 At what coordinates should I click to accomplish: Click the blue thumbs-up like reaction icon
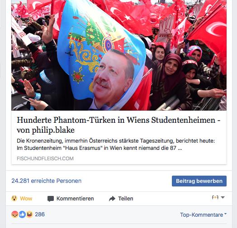point(22,214)
